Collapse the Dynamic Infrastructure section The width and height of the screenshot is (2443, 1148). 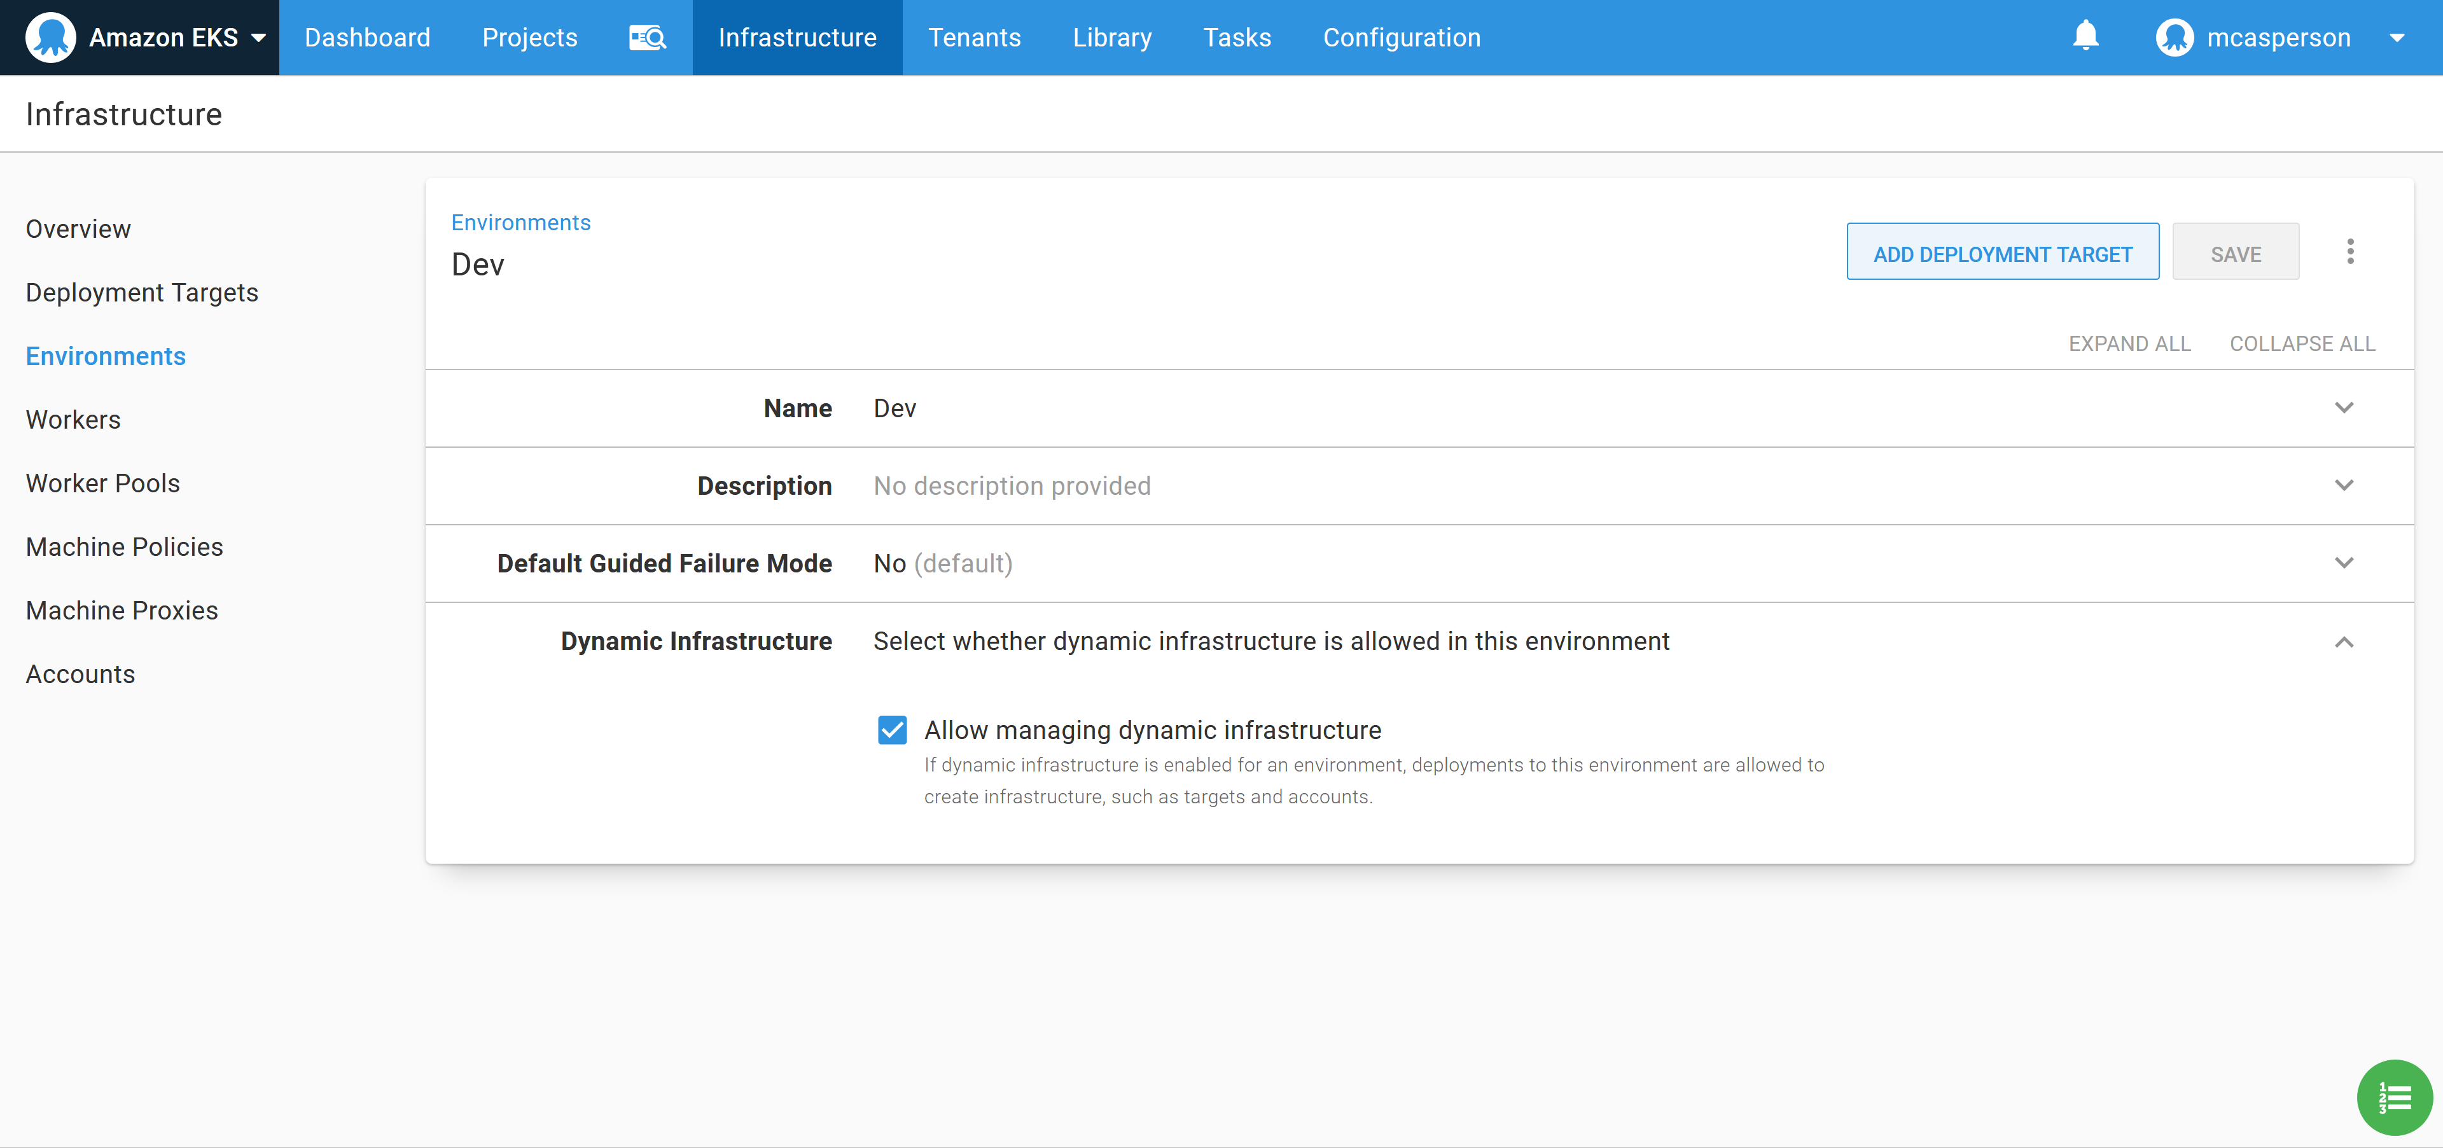(2344, 642)
